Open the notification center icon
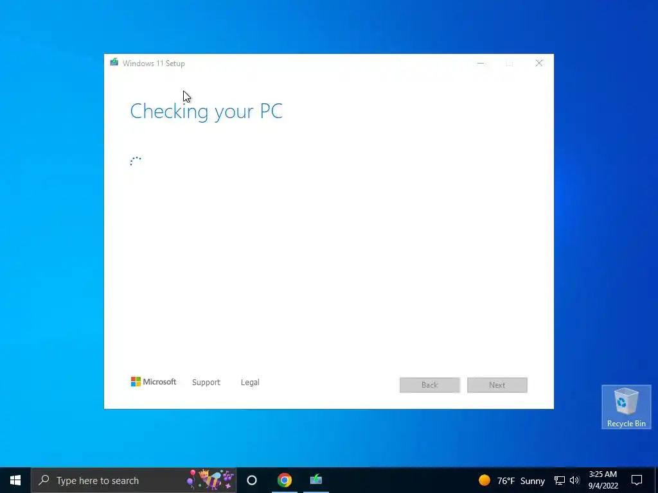 pos(637,480)
